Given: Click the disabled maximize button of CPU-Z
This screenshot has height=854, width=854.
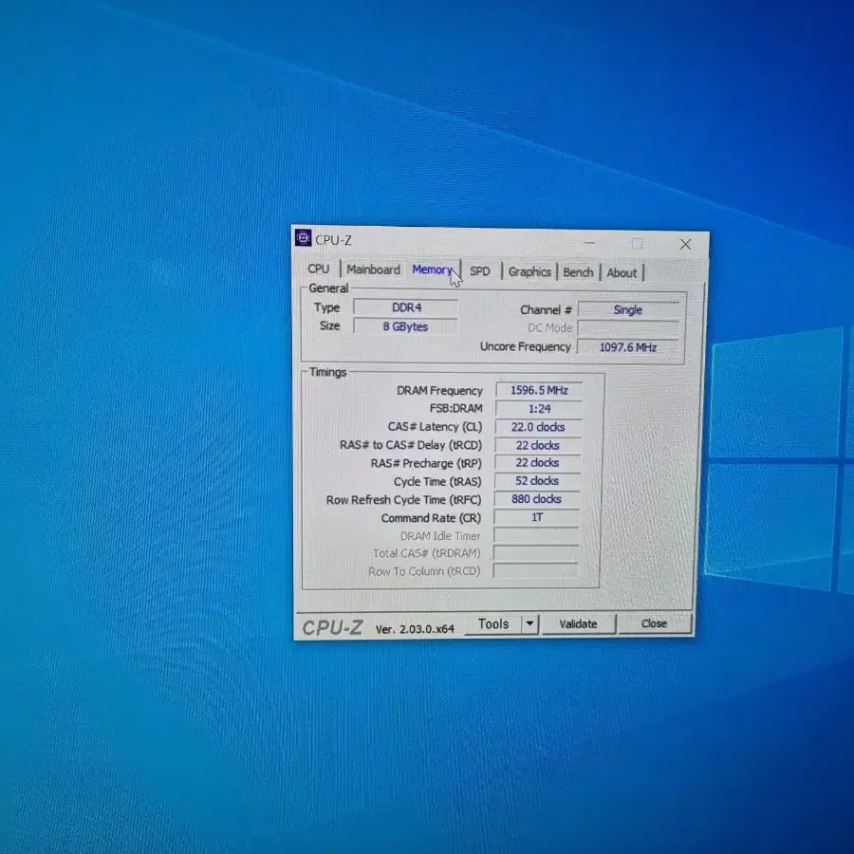Looking at the screenshot, I should tap(638, 244).
